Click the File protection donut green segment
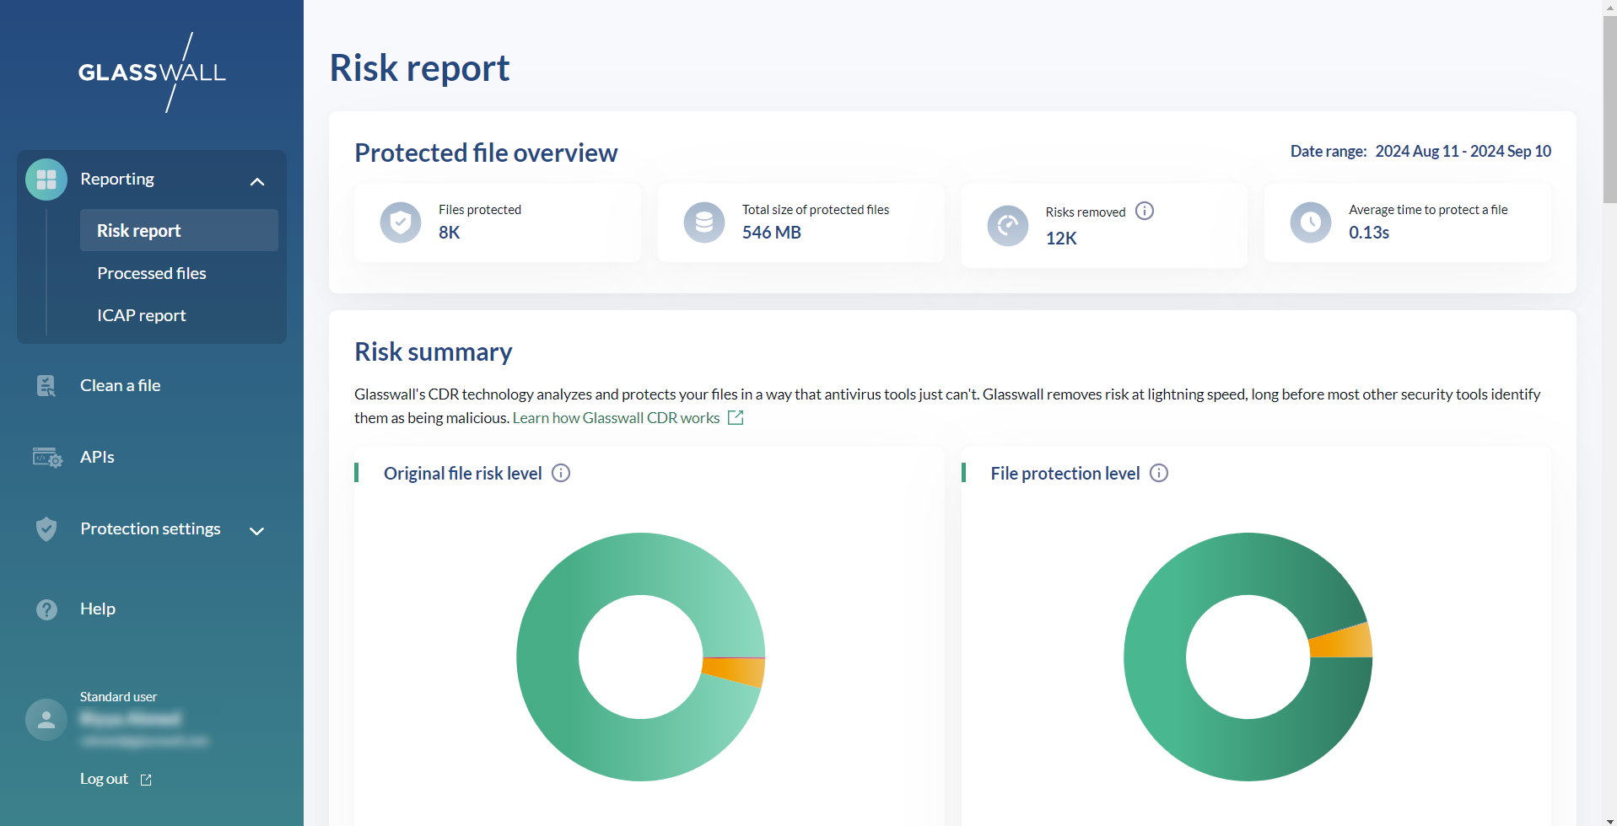Viewport: 1617px width, 826px height. click(x=1156, y=657)
